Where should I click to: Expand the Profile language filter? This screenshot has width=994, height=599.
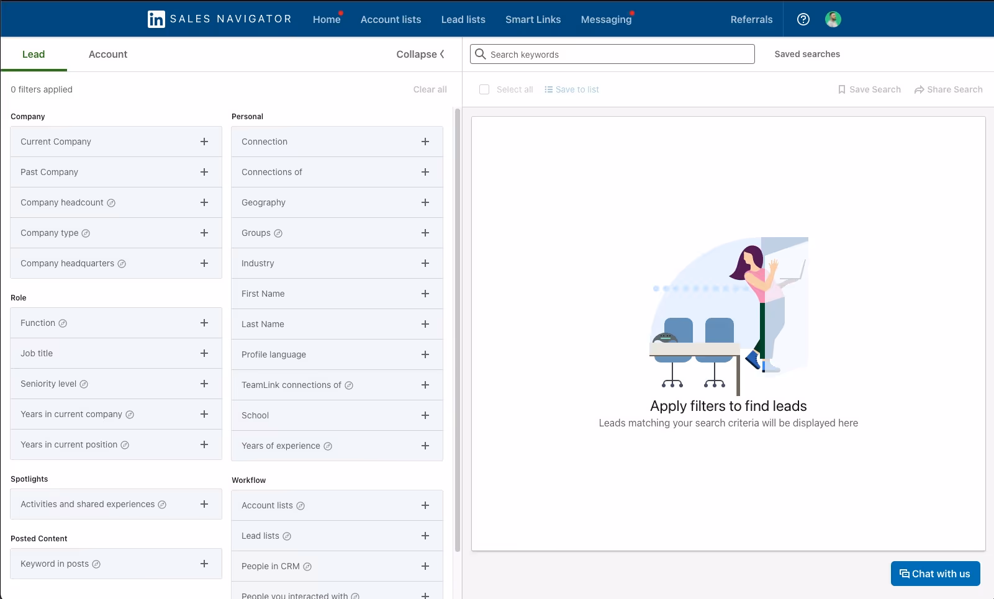(x=337, y=354)
